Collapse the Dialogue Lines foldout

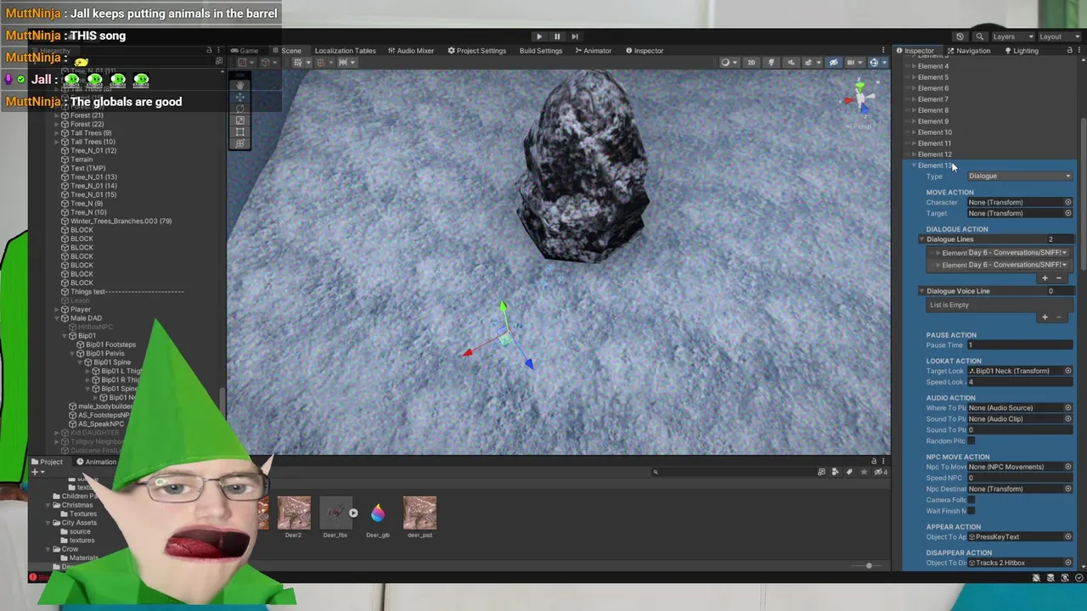point(922,239)
